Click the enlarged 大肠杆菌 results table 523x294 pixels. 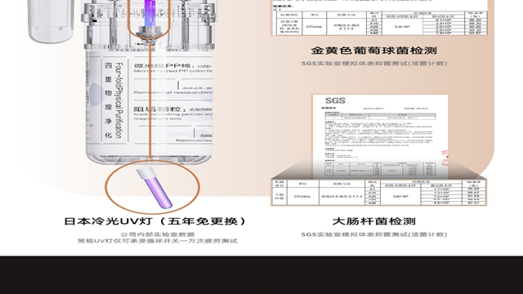(379, 193)
